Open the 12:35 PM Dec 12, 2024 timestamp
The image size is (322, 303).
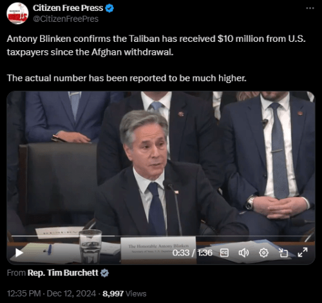pyautogui.click(x=52, y=293)
